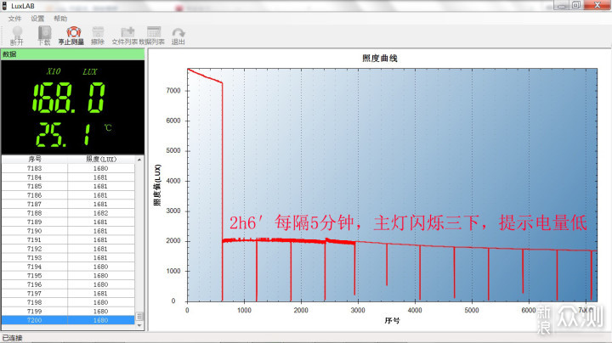Select table row 7189
612x343 pixels.
pos(68,222)
